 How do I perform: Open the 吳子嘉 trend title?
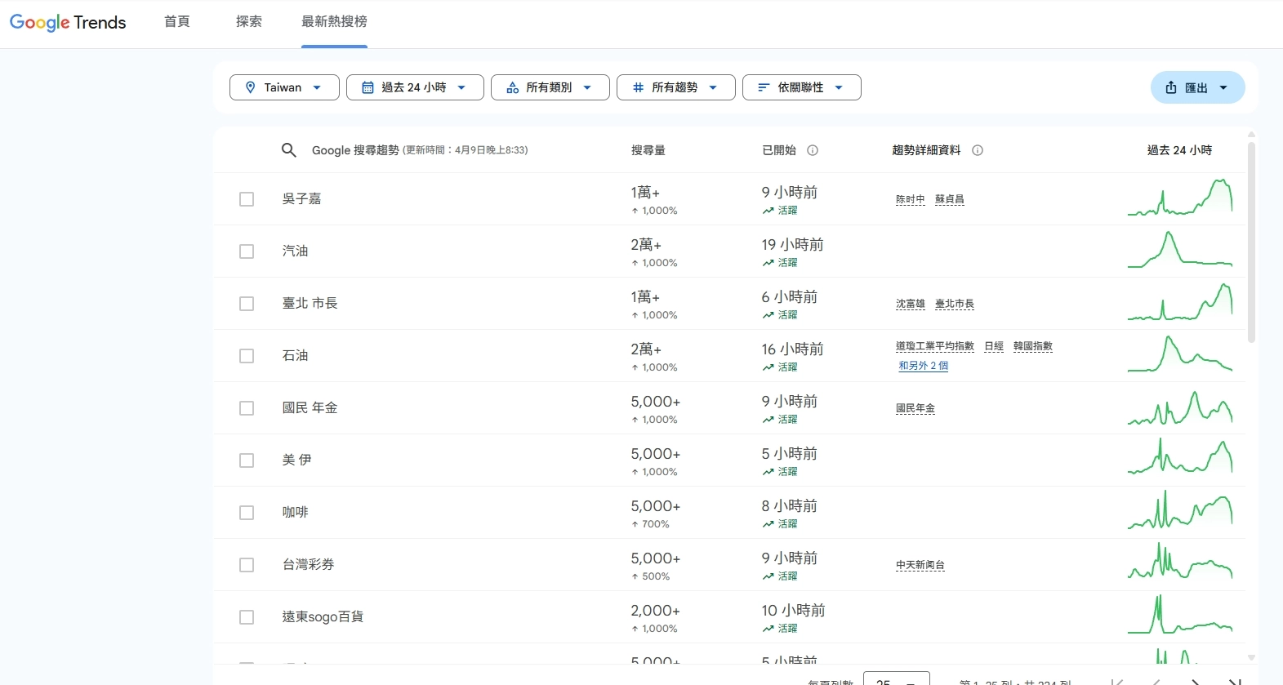click(x=302, y=199)
